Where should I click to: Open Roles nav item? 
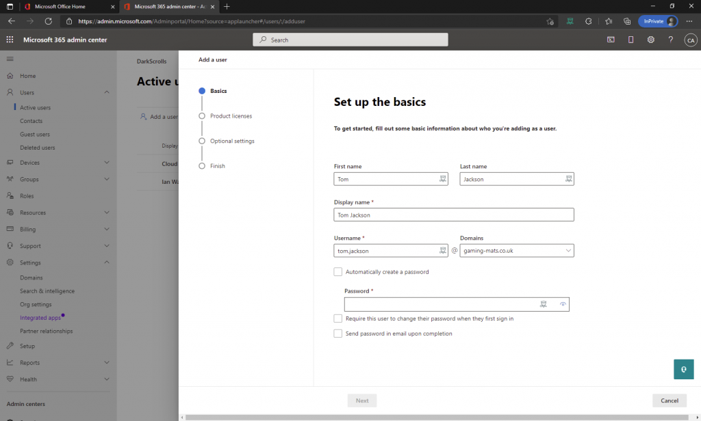[27, 196]
